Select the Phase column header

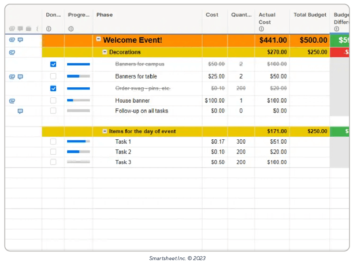pos(104,15)
